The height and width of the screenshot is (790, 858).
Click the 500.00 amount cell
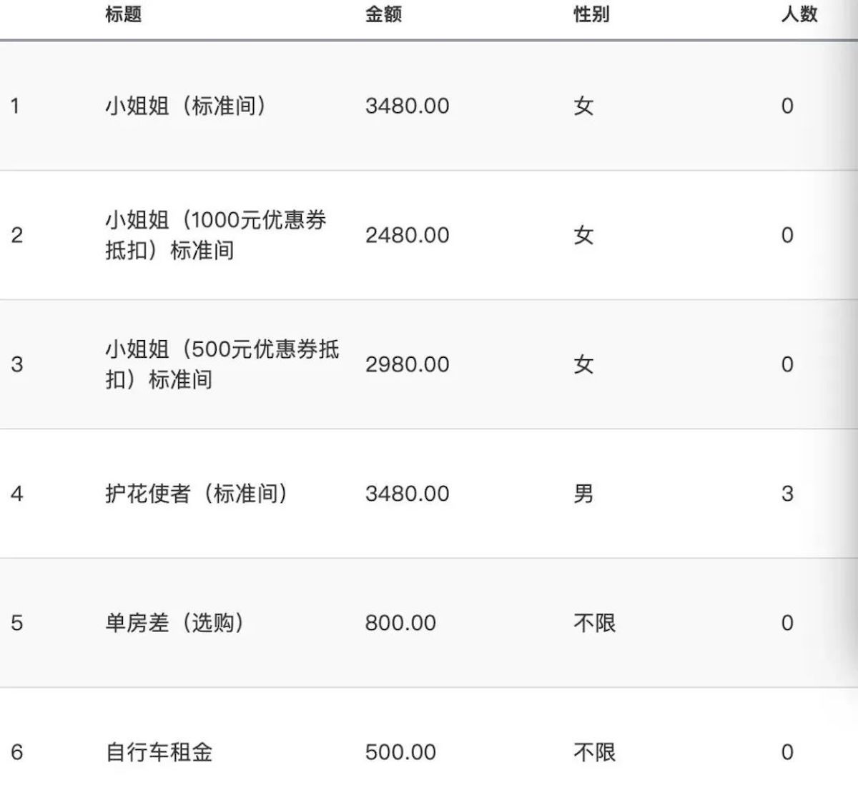click(400, 752)
